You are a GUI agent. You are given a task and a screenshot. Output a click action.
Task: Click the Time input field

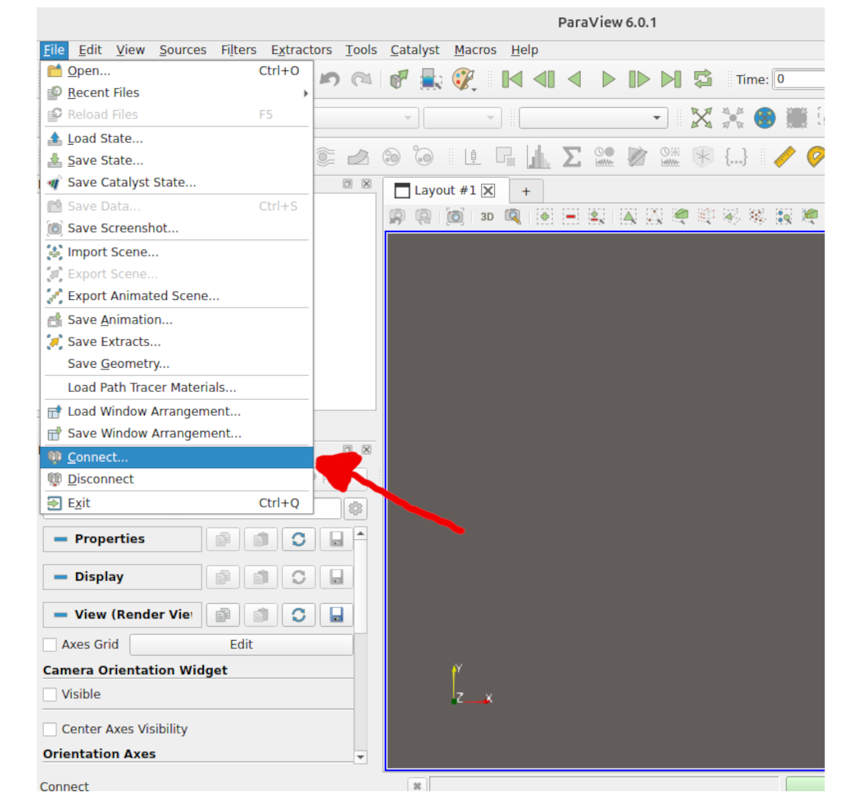coord(799,79)
